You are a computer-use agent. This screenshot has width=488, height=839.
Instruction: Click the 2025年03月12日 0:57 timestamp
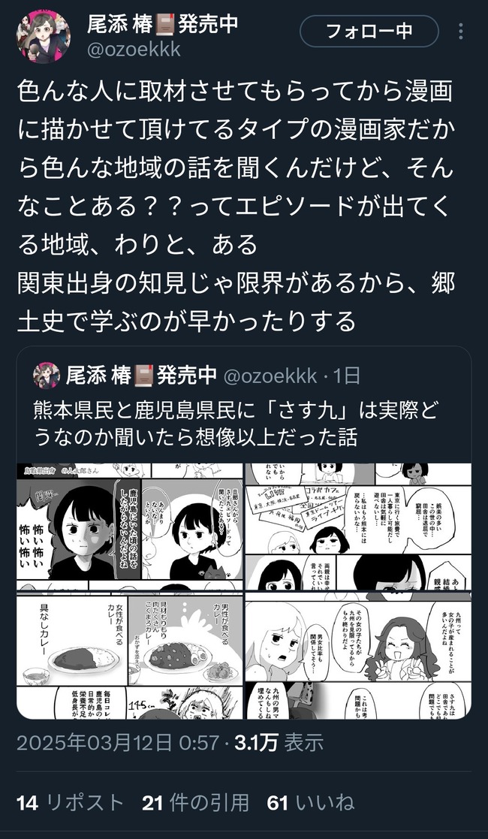pos(118,742)
